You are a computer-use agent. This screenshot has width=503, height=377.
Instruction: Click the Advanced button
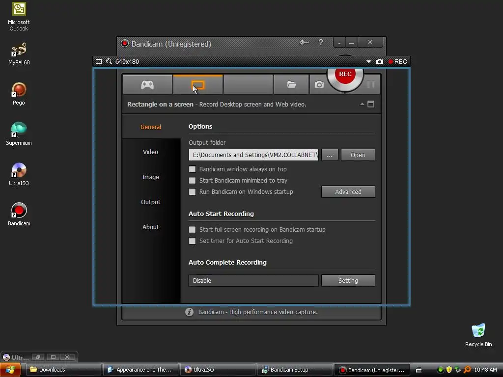[x=348, y=192]
